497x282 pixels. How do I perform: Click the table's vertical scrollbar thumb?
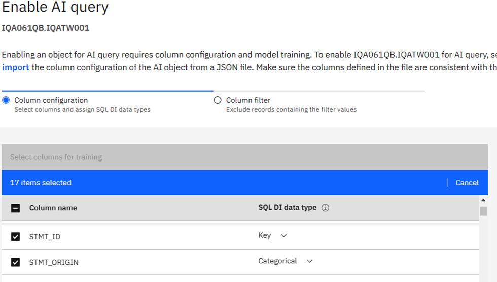(483, 211)
